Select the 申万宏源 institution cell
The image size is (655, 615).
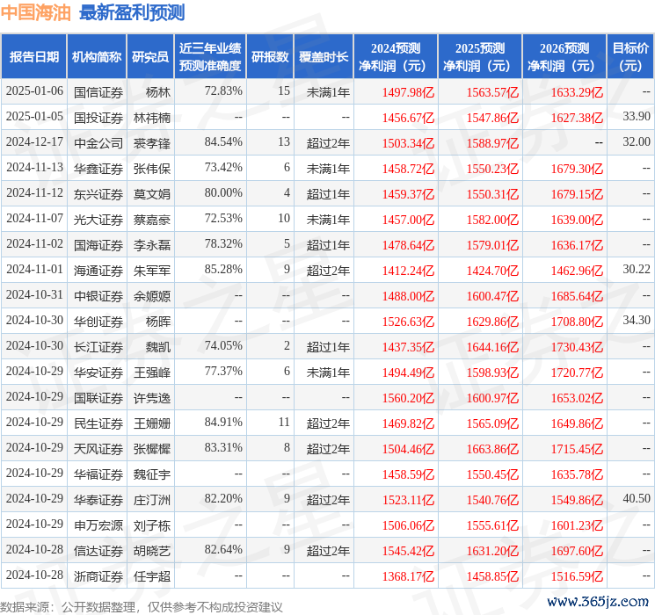[98, 525]
